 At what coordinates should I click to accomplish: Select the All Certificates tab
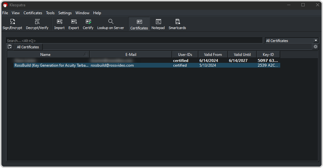pyautogui.click(x=28, y=47)
